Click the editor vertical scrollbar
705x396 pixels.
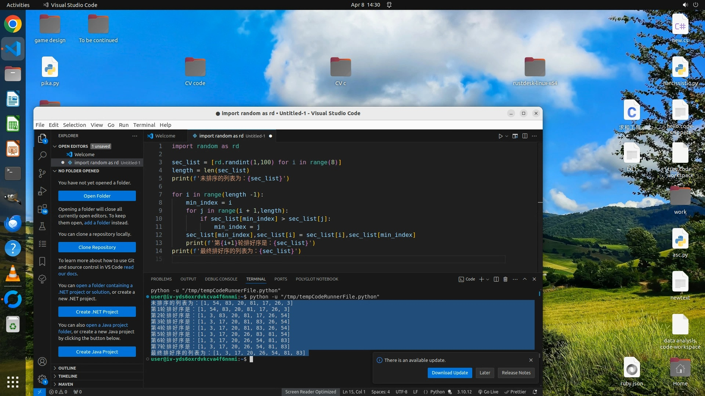[540, 205]
